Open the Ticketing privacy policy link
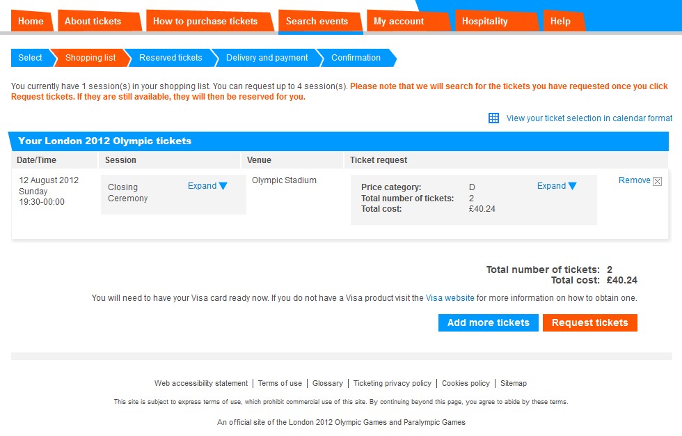The height and width of the screenshot is (436, 682). pos(392,383)
